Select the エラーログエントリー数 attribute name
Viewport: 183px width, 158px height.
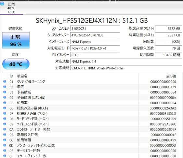32,156
